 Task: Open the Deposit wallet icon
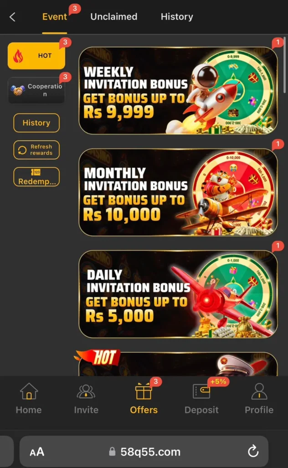[x=201, y=391]
